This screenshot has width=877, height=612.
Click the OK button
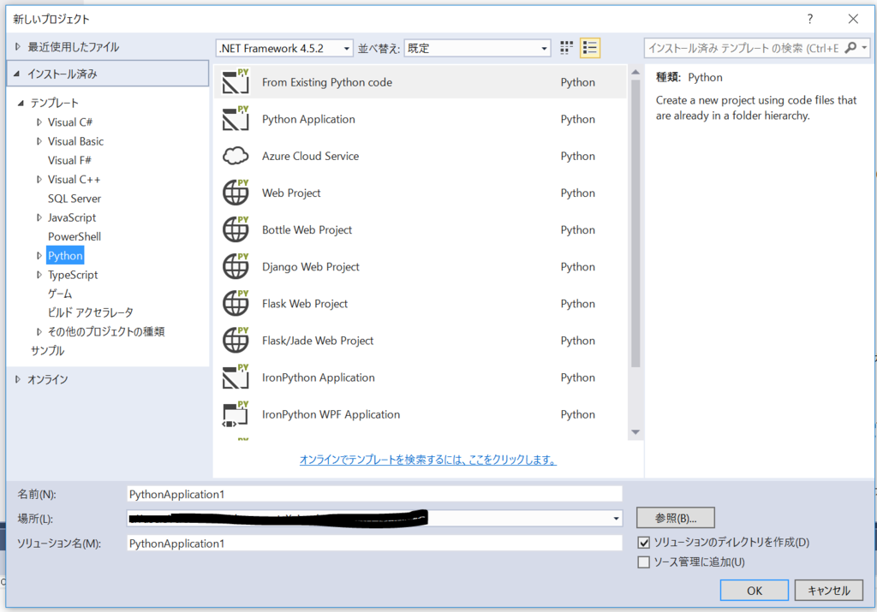[754, 591]
